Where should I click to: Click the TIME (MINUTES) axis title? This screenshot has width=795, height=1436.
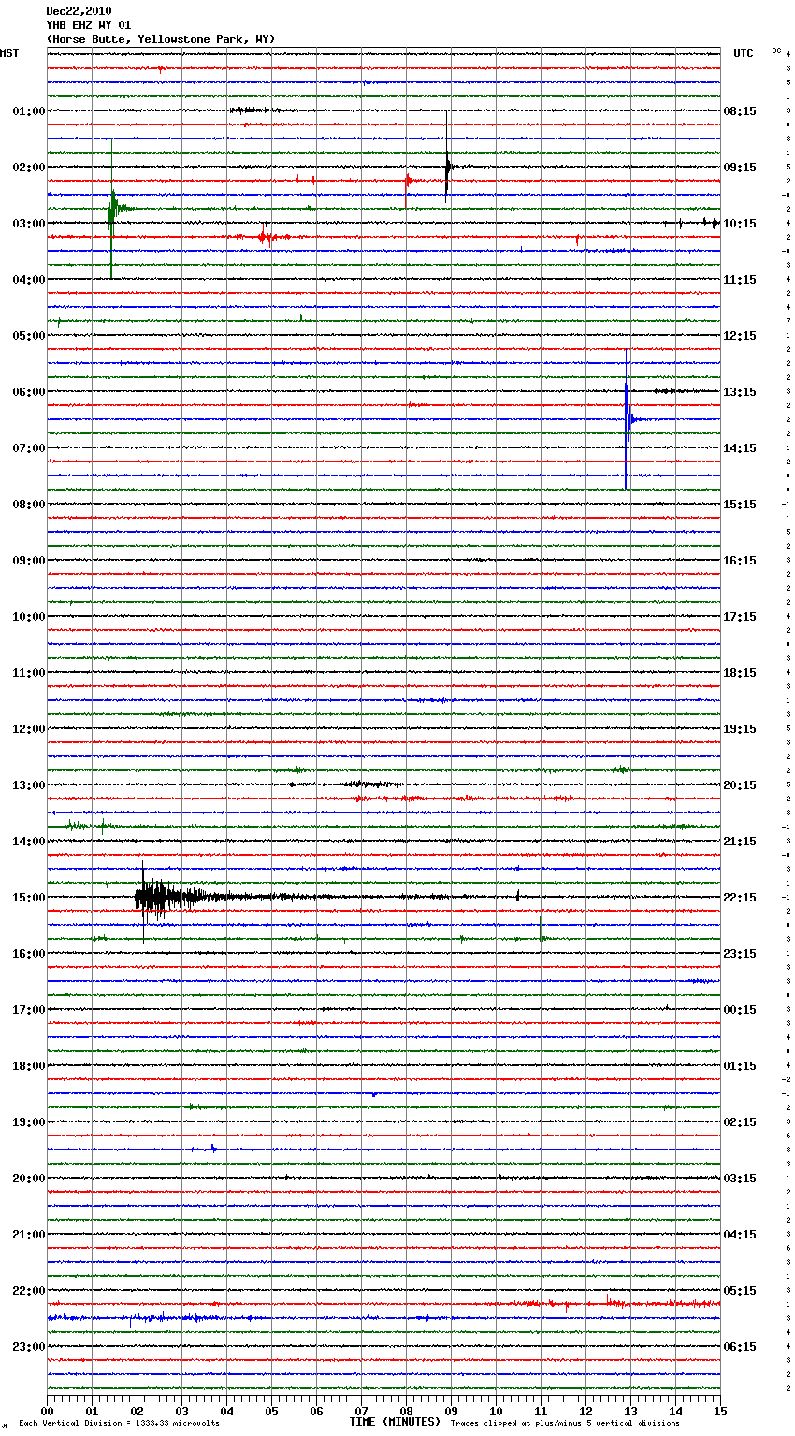(x=395, y=1422)
